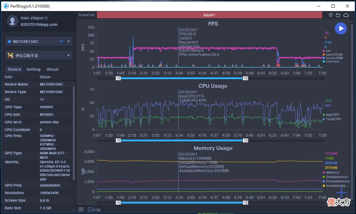Toggle SwapMemory legend series visibility
This screenshot has width=356, height=214.
(335, 177)
